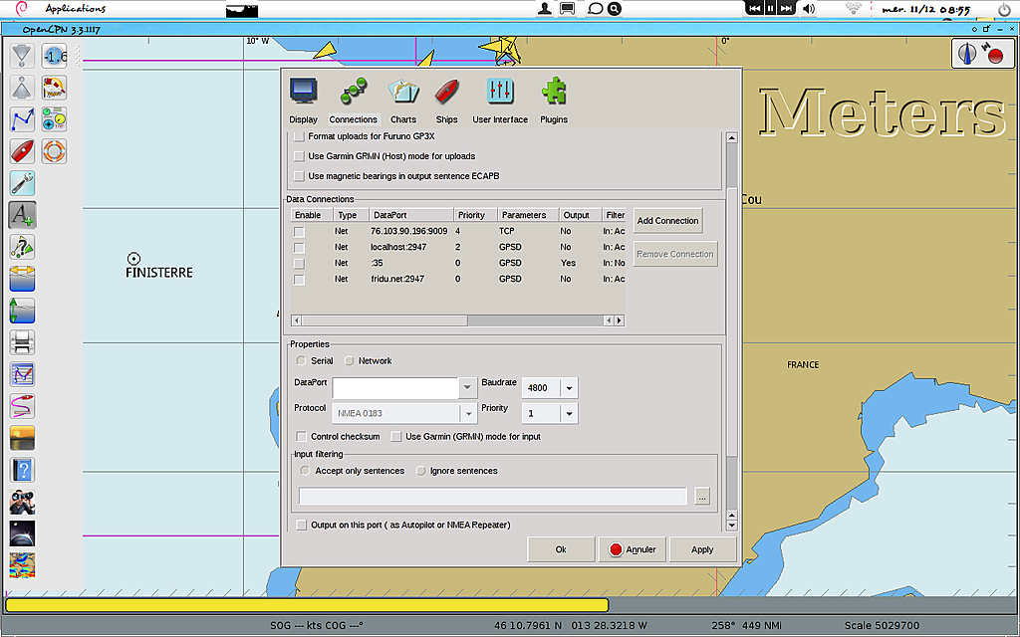
Task: Toggle auto-follow with the red boat toolbar icon
Action: [22, 151]
